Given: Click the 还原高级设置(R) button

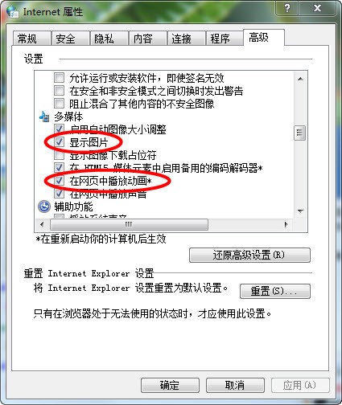Looking at the screenshot, I should tap(249, 255).
